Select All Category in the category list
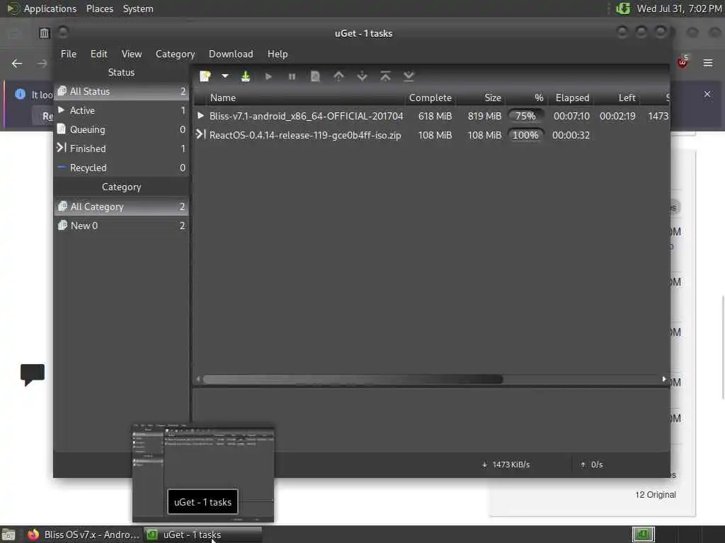Image resolution: width=725 pixels, height=543 pixels. 122,206
